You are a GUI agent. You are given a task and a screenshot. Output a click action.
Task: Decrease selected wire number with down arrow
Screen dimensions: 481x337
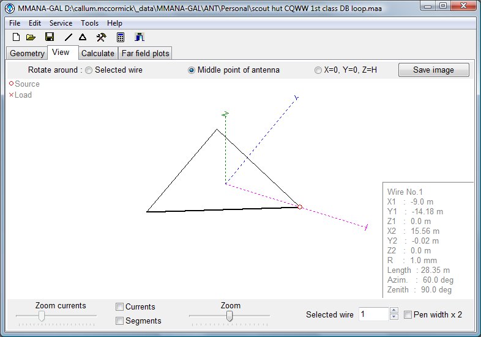tap(394, 318)
